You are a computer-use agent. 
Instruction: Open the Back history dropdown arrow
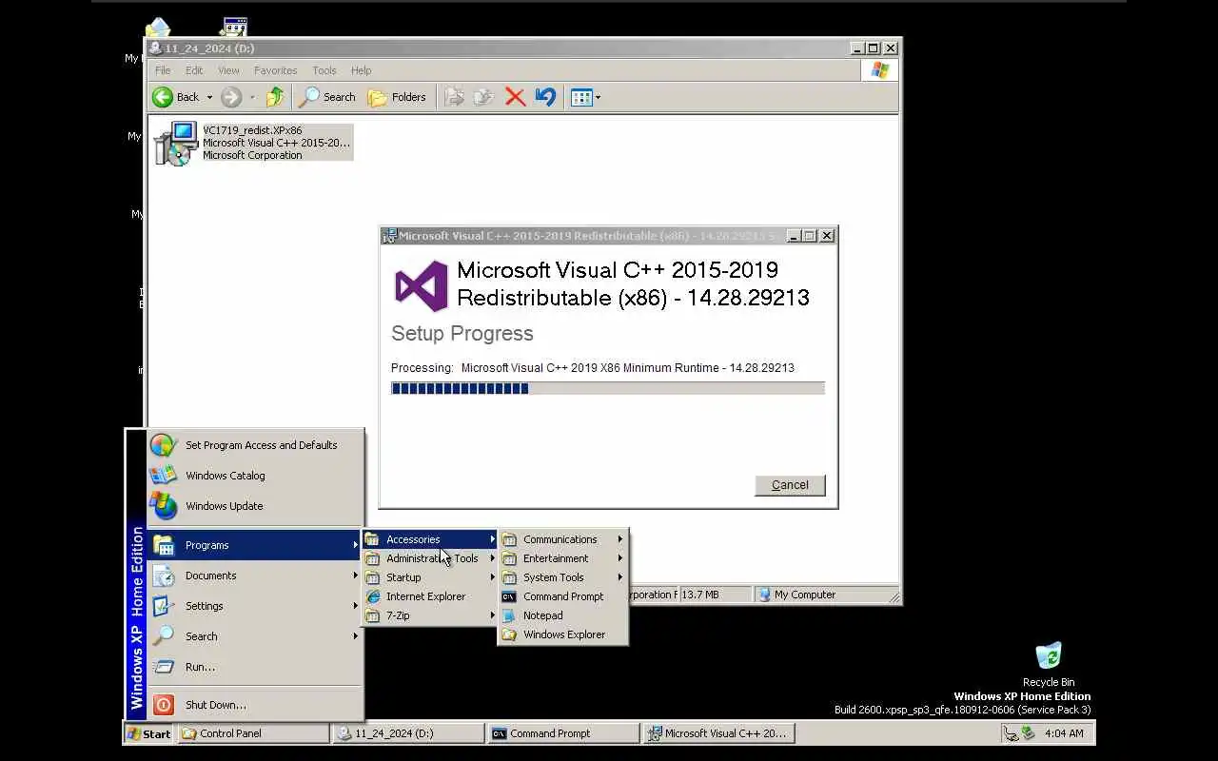click(209, 97)
